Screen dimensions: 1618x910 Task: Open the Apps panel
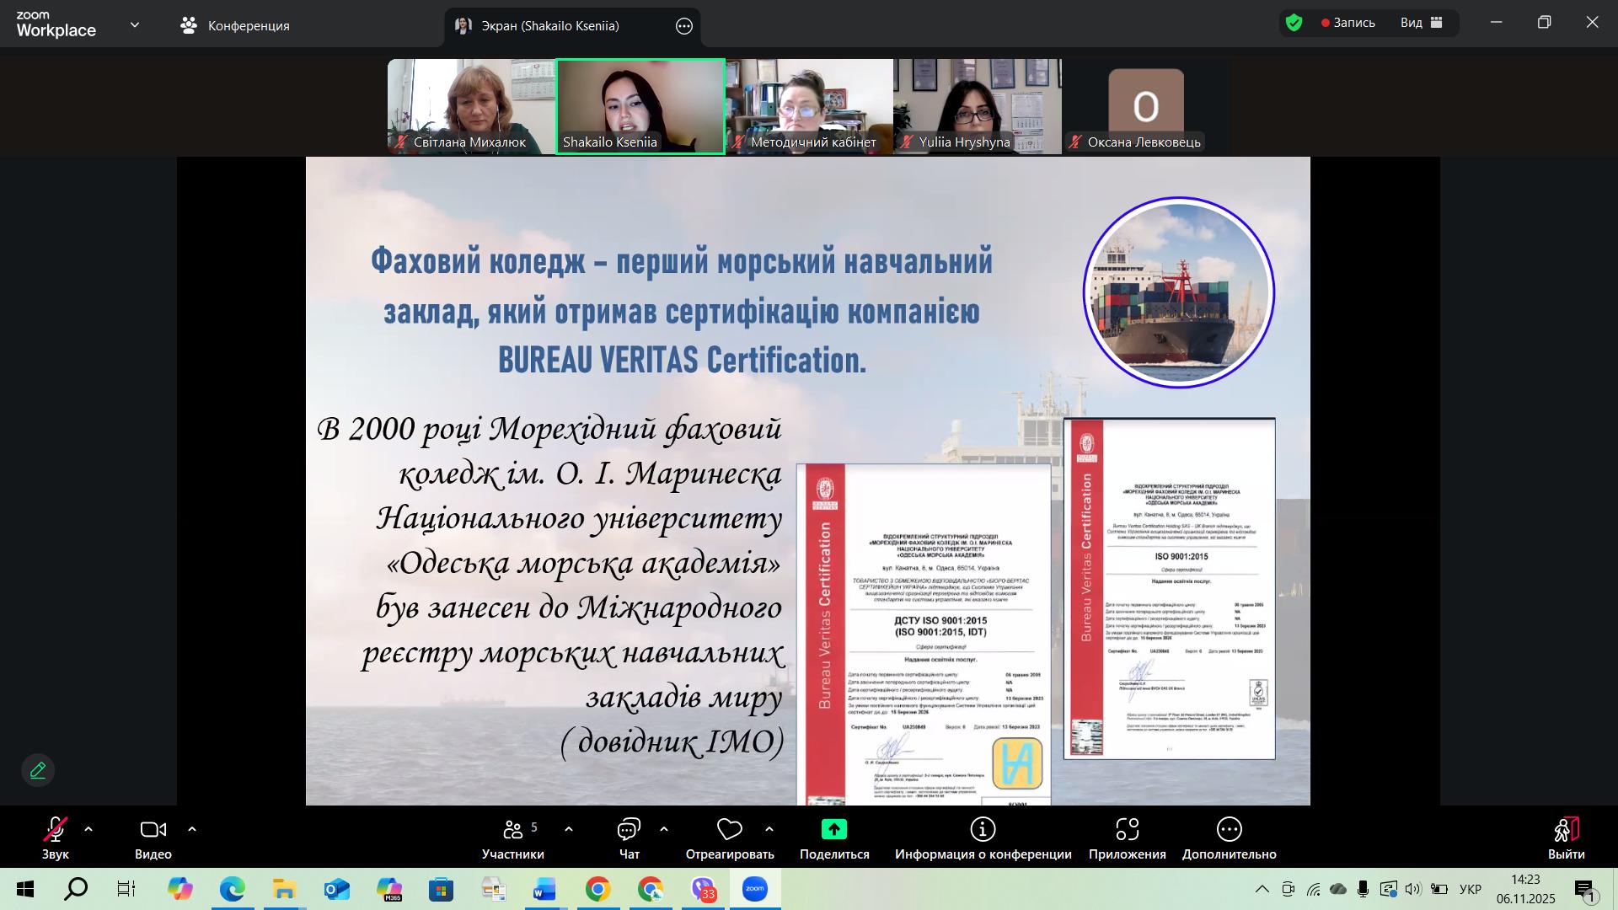pyautogui.click(x=1127, y=830)
